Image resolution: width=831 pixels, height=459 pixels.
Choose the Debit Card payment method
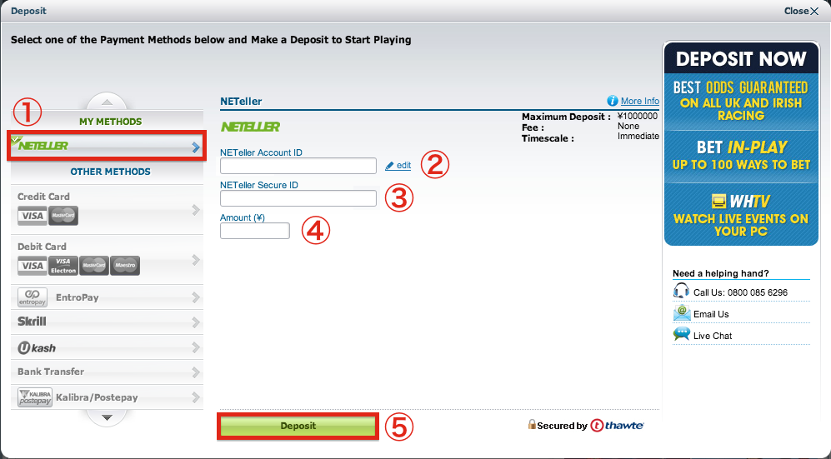tap(107, 260)
